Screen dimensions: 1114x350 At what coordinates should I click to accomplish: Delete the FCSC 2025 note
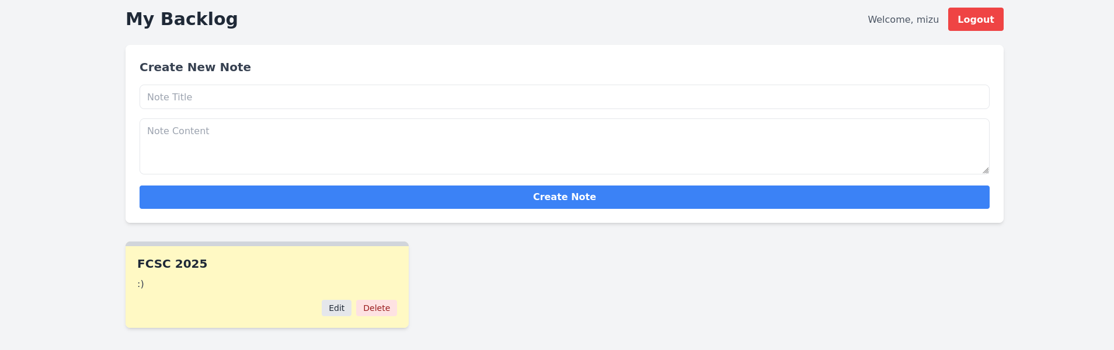pos(377,308)
